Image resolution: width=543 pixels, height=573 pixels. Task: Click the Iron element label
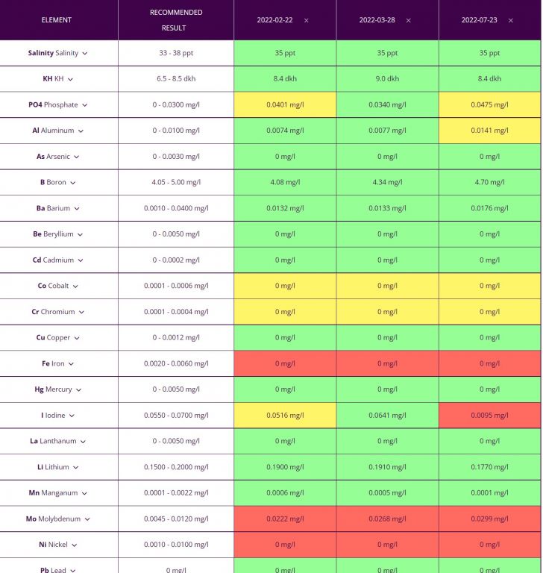tap(57, 363)
